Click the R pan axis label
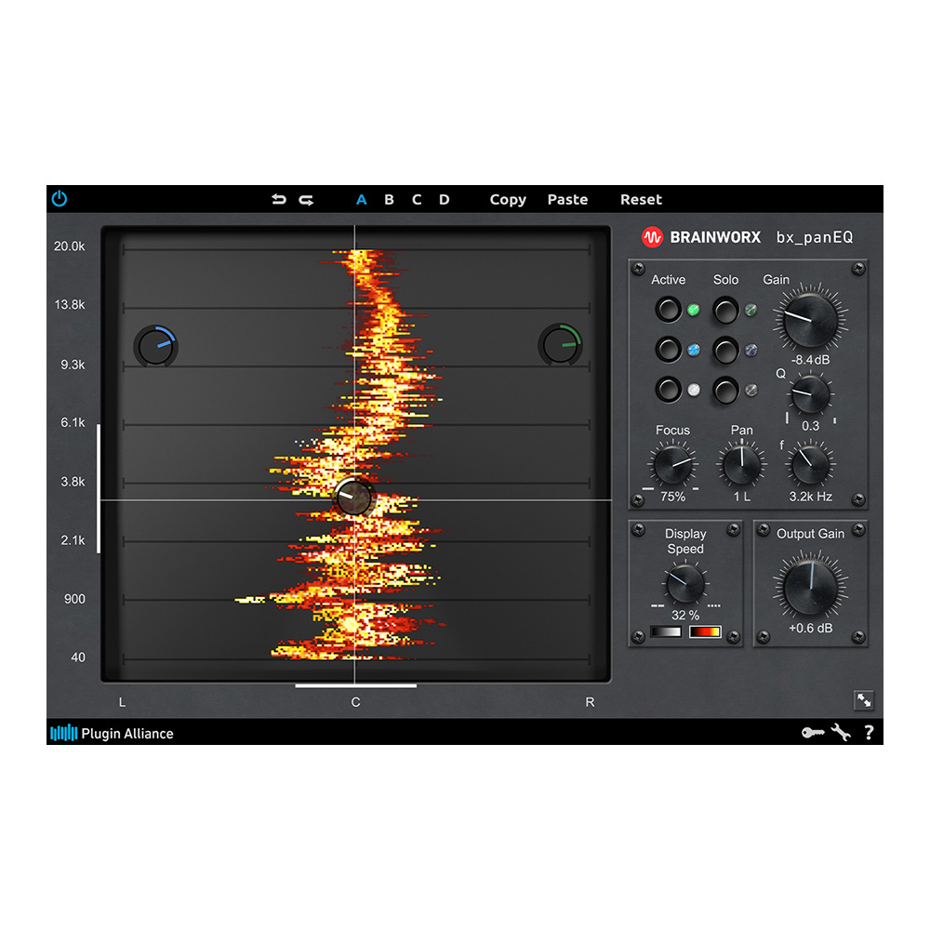The width and height of the screenshot is (930, 930). coord(590,702)
